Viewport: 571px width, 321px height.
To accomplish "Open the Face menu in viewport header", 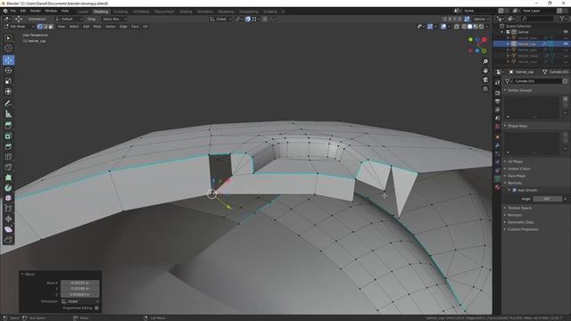I will tap(135, 27).
